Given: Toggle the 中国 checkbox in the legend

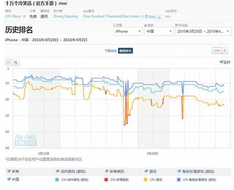Looking at the screenshot, I should pyautogui.click(x=9, y=179).
